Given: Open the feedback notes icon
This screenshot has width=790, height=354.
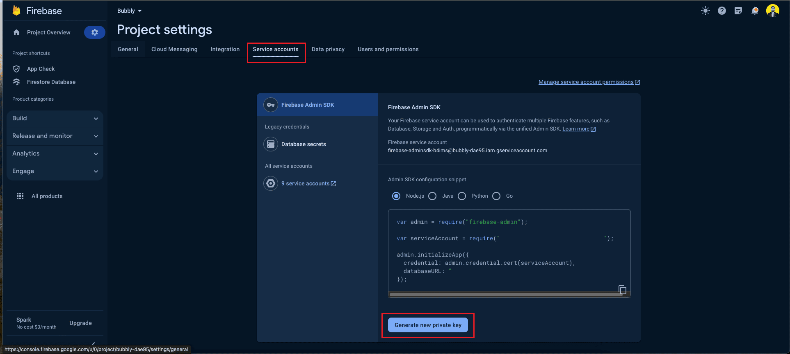Looking at the screenshot, I should tap(738, 11).
